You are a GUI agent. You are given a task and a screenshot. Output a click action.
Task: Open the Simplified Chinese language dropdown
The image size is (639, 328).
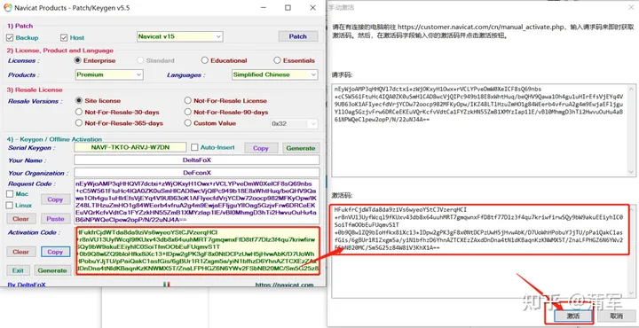274,74
